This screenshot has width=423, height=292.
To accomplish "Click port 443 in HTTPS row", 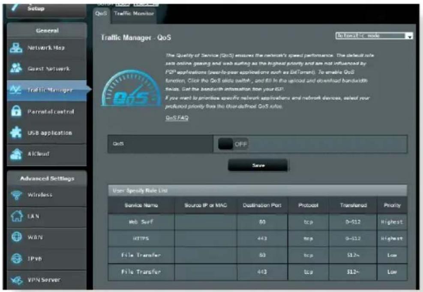I will (x=262, y=238).
